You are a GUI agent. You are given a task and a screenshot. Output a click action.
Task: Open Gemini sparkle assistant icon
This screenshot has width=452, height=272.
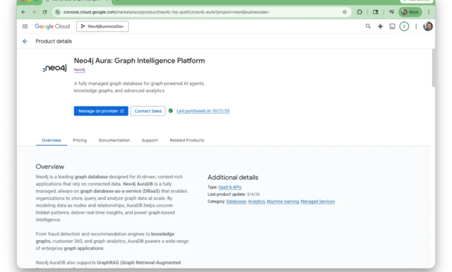380,26
